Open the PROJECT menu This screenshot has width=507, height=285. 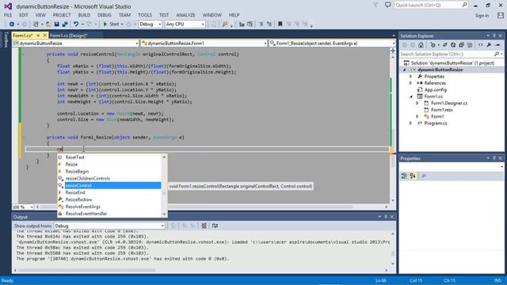[62, 15]
